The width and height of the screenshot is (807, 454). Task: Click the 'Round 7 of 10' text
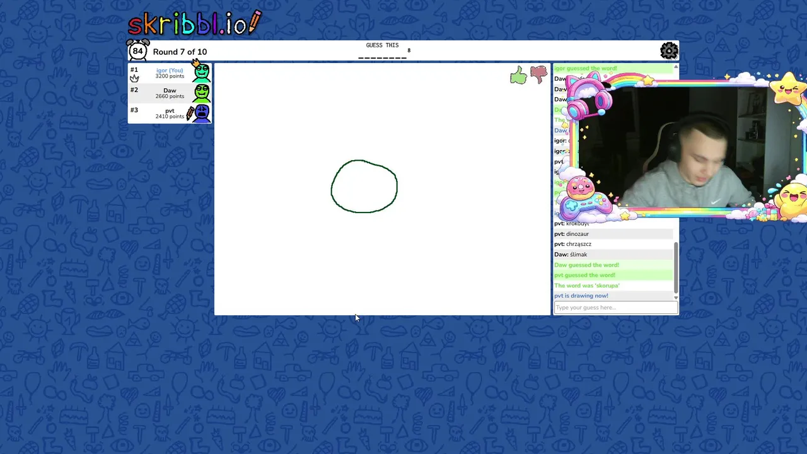click(180, 52)
